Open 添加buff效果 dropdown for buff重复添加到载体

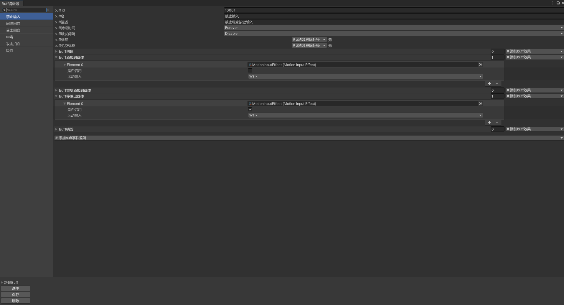click(x=535, y=90)
